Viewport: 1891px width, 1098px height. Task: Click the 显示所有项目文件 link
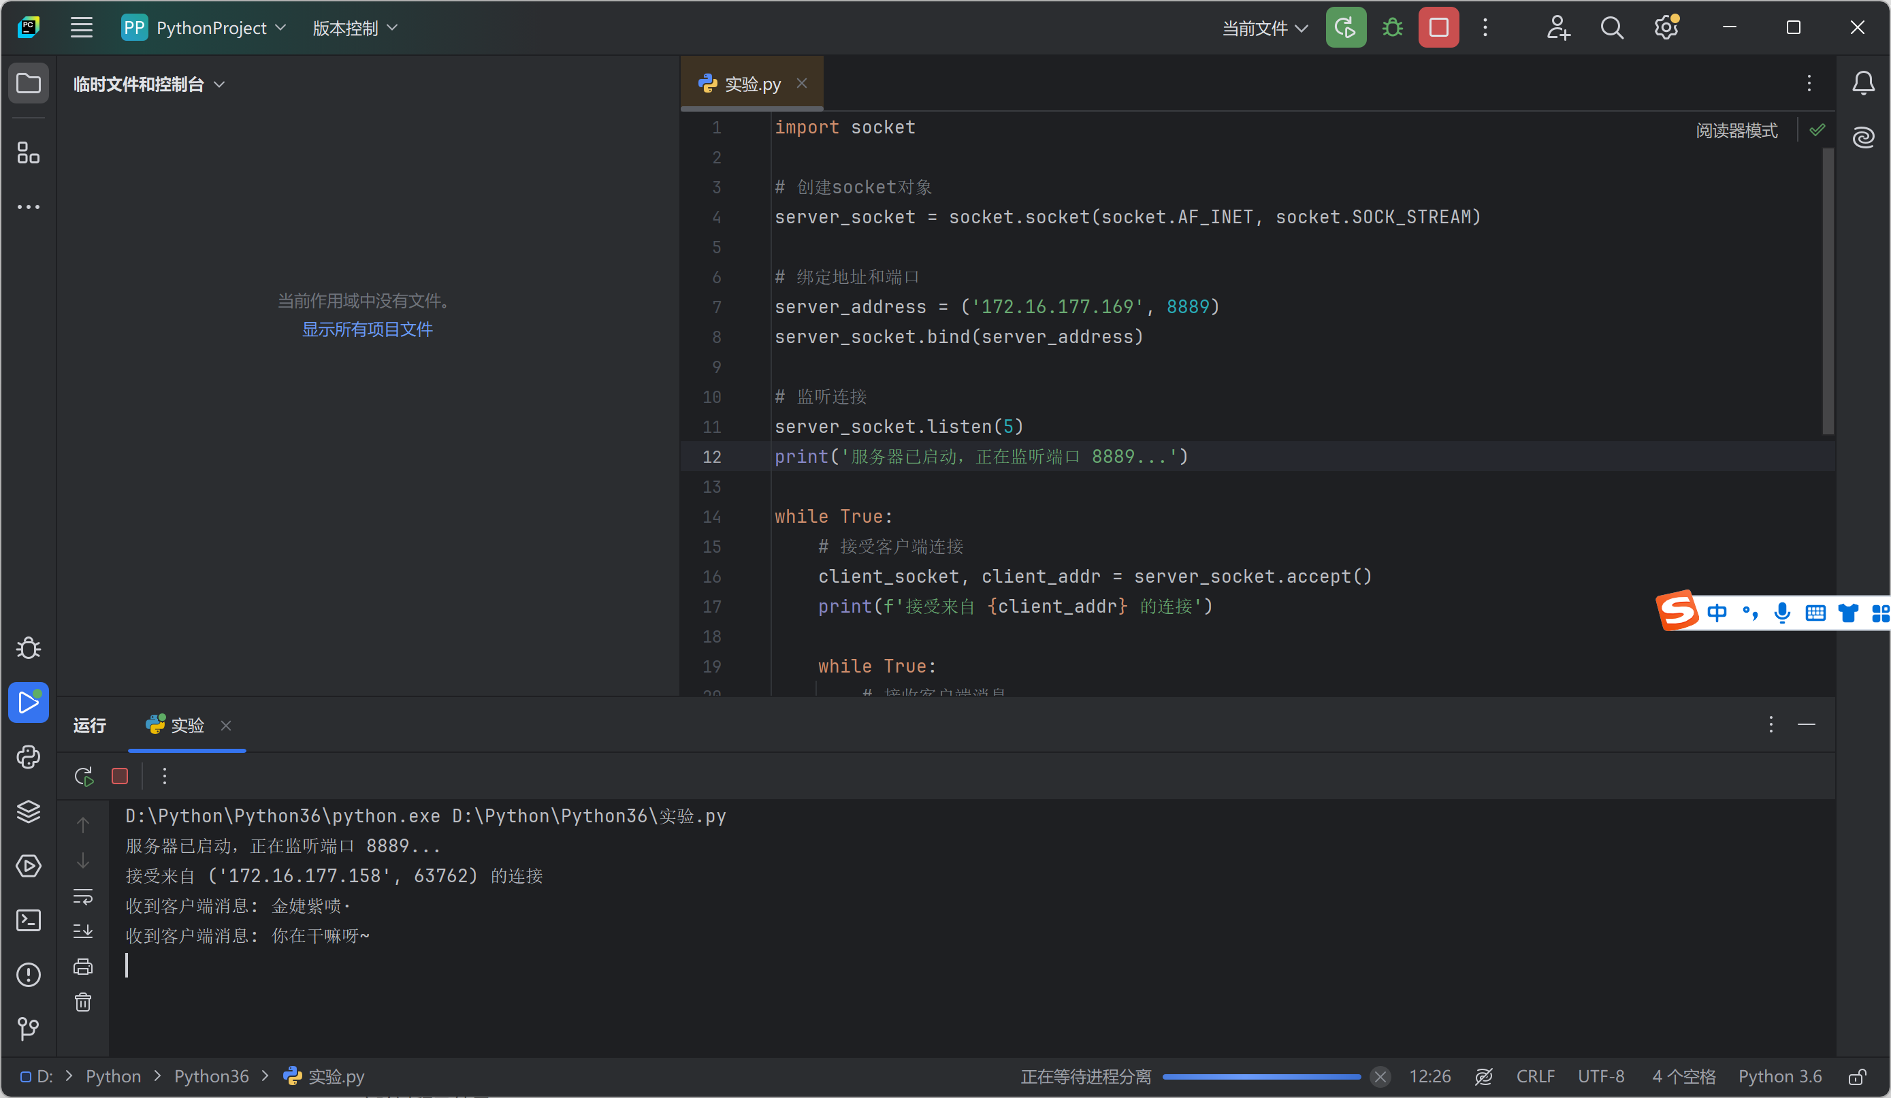click(x=367, y=329)
